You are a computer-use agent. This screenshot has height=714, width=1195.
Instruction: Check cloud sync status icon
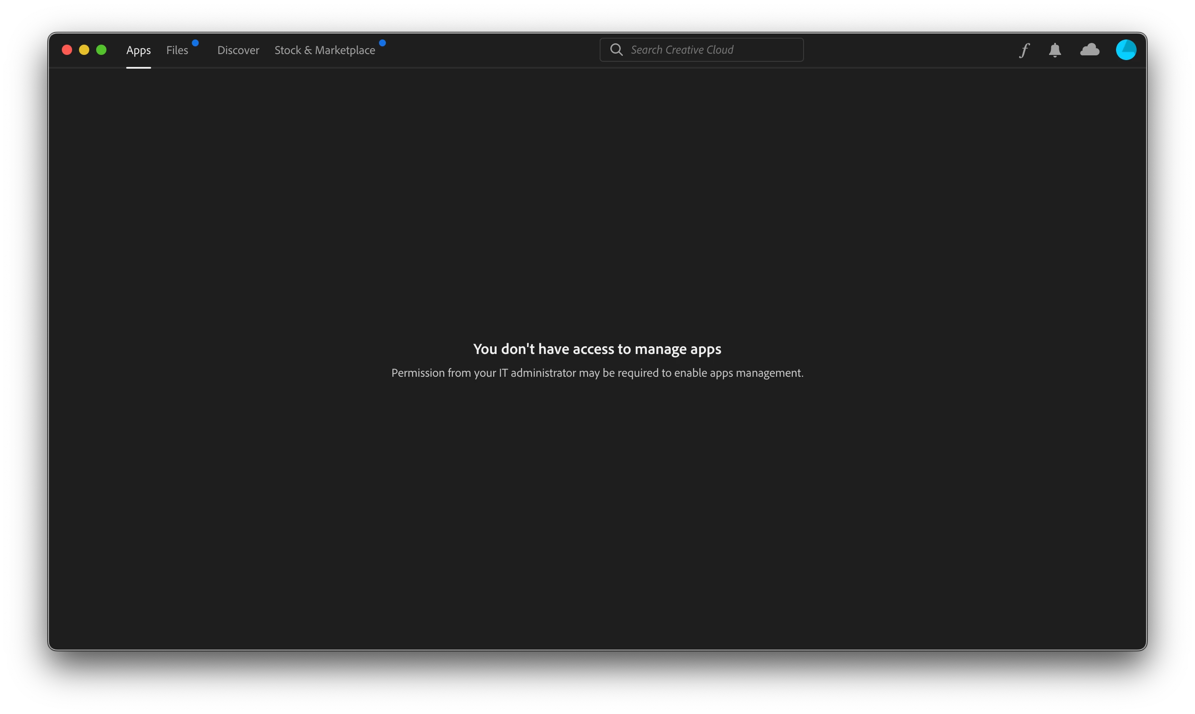[1089, 49]
